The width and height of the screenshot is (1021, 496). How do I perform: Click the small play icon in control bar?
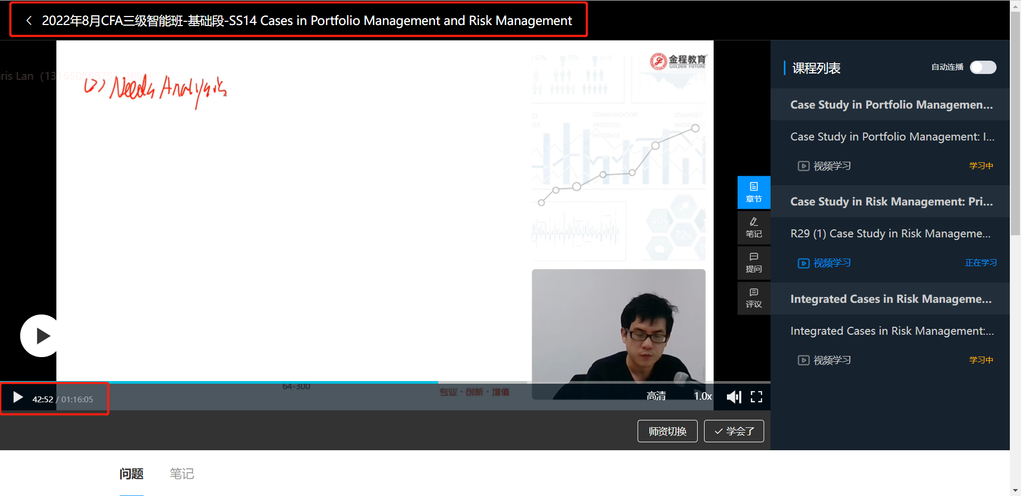pos(18,398)
